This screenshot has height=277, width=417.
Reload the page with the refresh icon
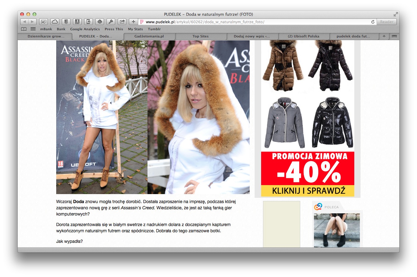click(x=373, y=22)
